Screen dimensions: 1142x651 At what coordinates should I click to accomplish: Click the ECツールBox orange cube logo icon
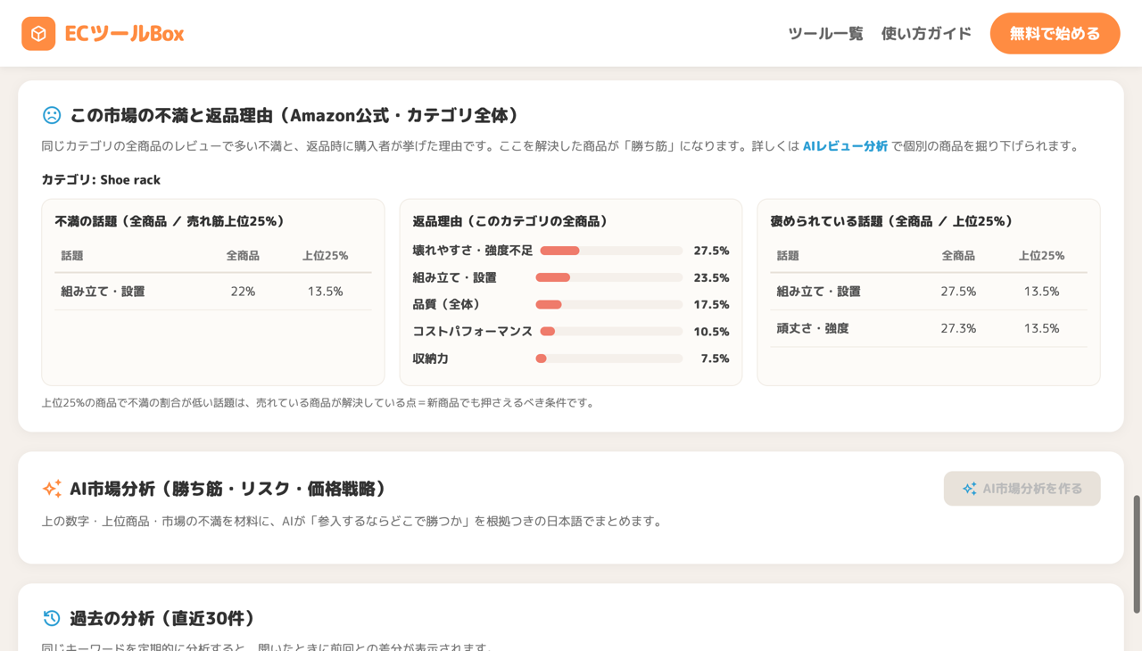tap(38, 34)
